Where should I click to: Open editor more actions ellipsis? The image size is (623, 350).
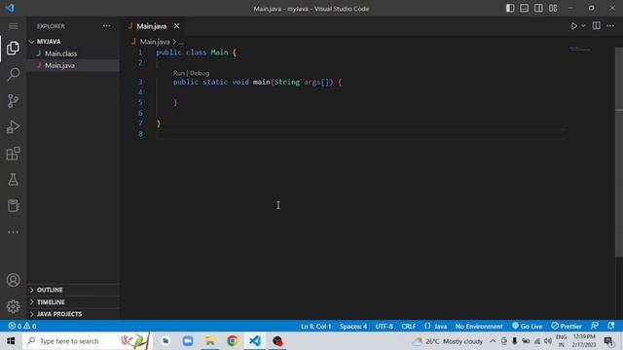(610, 26)
